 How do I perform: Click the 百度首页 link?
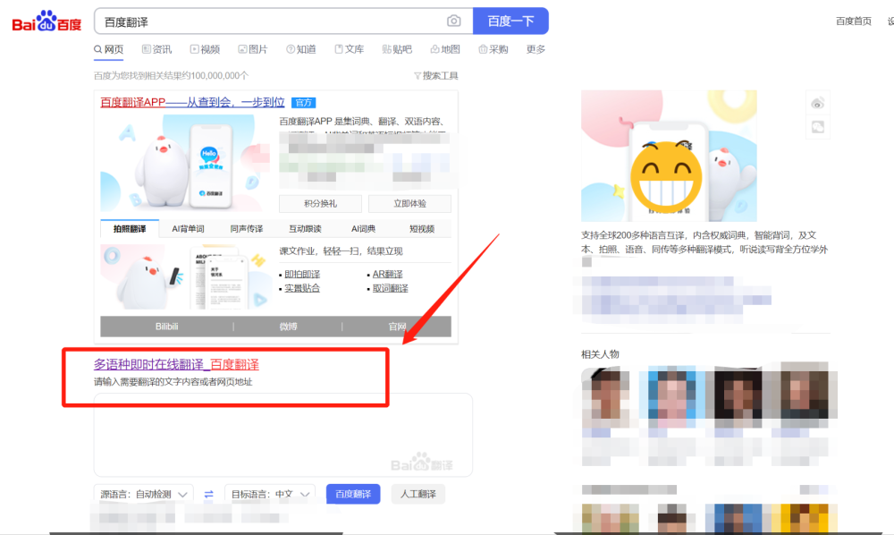pyautogui.click(x=854, y=21)
